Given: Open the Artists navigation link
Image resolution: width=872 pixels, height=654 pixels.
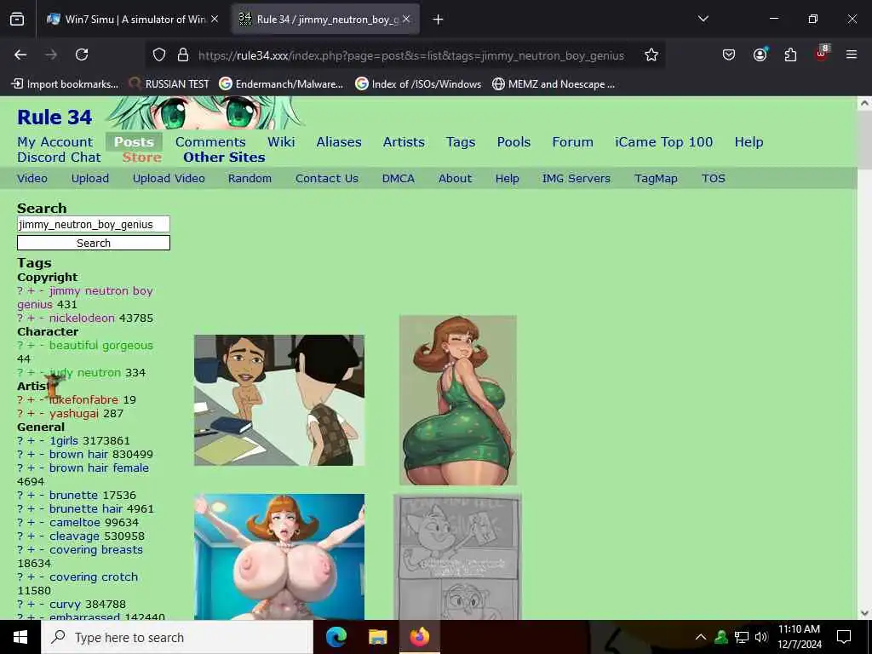Looking at the screenshot, I should [404, 142].
